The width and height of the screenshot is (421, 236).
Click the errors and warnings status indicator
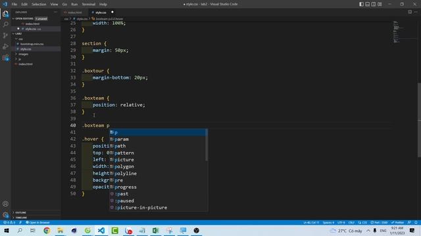click(9, 222)
